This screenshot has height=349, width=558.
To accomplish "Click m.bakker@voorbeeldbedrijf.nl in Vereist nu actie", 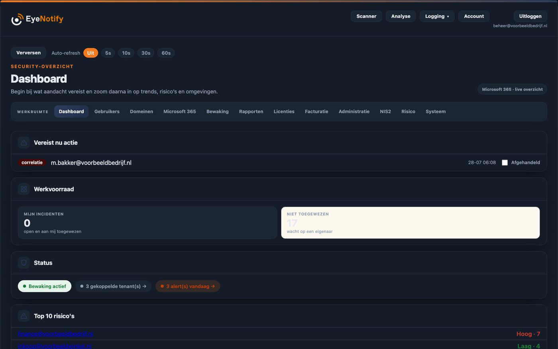I will (91, 163).
